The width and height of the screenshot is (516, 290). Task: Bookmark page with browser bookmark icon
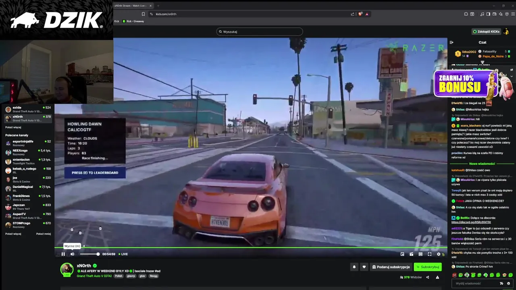coord(143,14)
